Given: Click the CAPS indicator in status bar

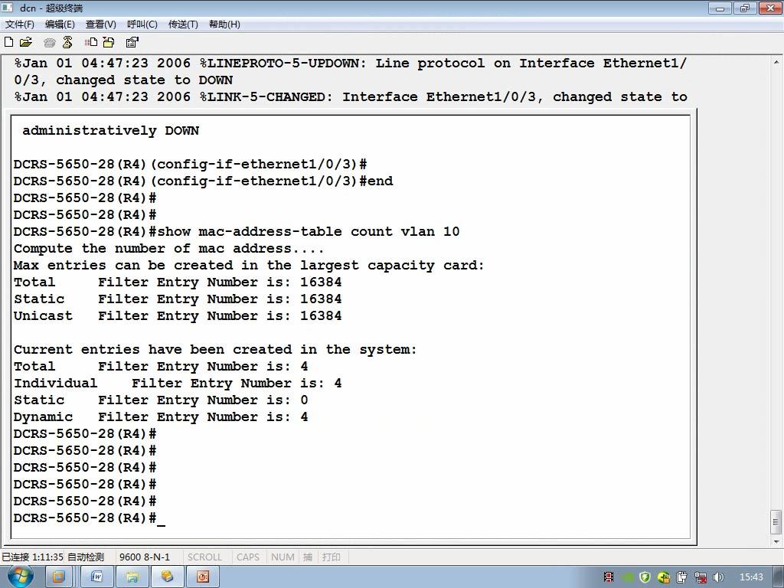Looking at the screenshot, I should 248,557.
